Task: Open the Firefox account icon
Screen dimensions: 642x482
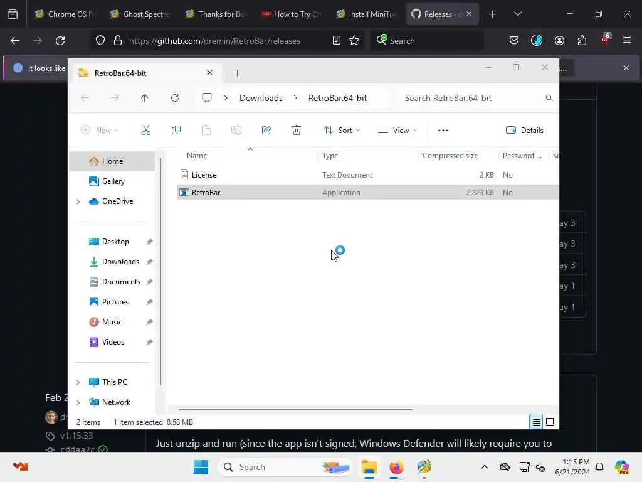Action: 559,40
